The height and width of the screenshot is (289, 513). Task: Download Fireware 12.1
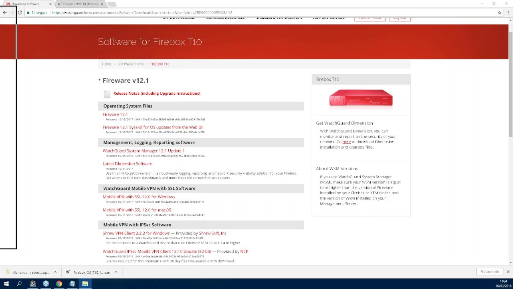[x=115, y=114]
